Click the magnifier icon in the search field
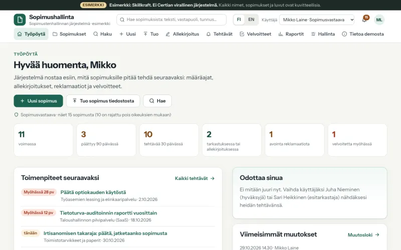The image size is (401, 250). tap(122, 19)
